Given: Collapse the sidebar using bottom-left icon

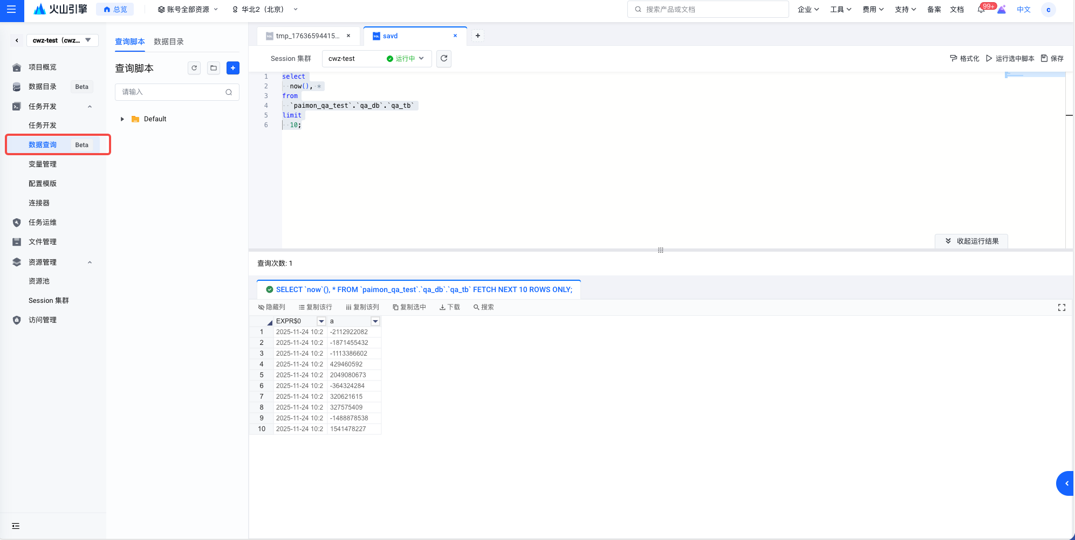Looking at the screenshot, I should 16,526.
